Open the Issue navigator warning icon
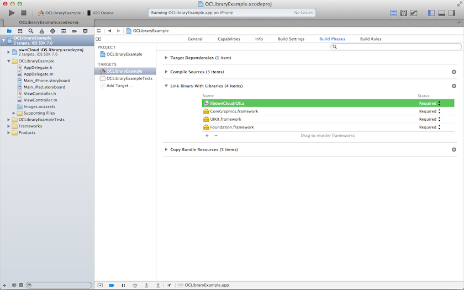The image size is (464, 290). click(x=41, y=31)
